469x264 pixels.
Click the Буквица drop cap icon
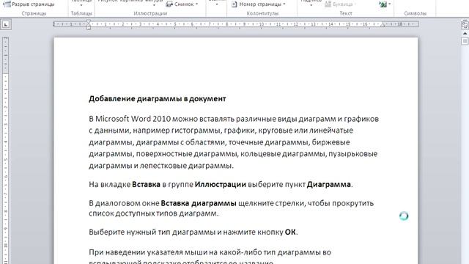tap(328, 4)
